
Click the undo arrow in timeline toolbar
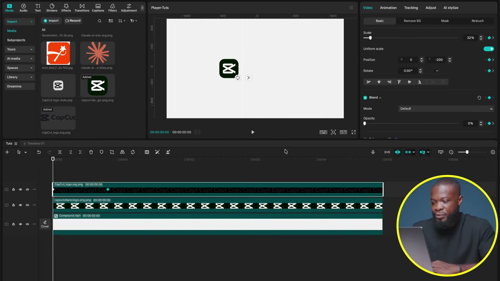pos(39,152)
